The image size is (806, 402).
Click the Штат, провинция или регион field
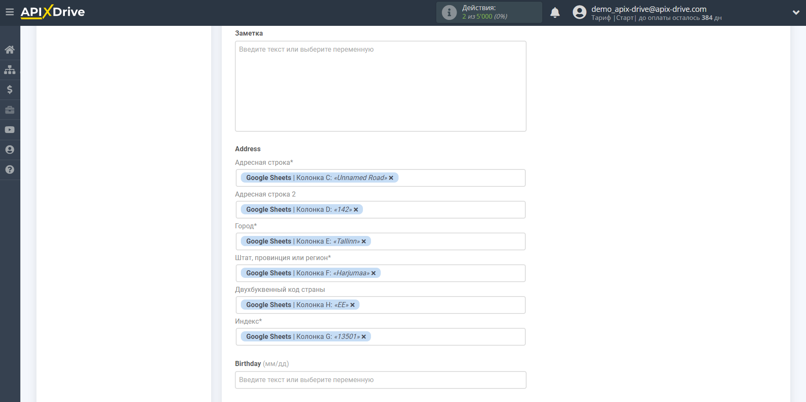[381, 273]
